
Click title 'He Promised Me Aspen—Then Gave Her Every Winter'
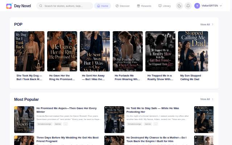[67, 110]
